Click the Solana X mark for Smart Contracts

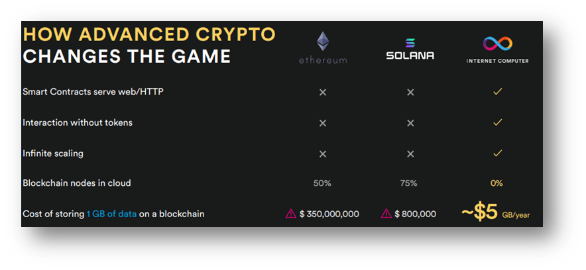point(410,92)
